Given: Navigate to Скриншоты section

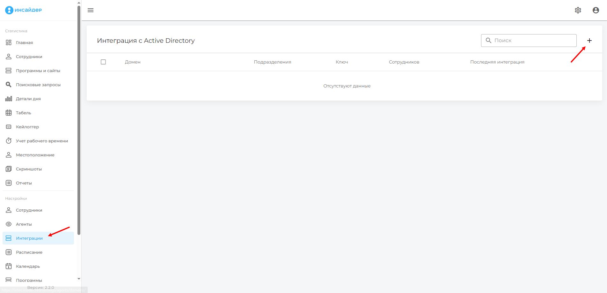Looking at the screenshot, I should pos(29,169).
